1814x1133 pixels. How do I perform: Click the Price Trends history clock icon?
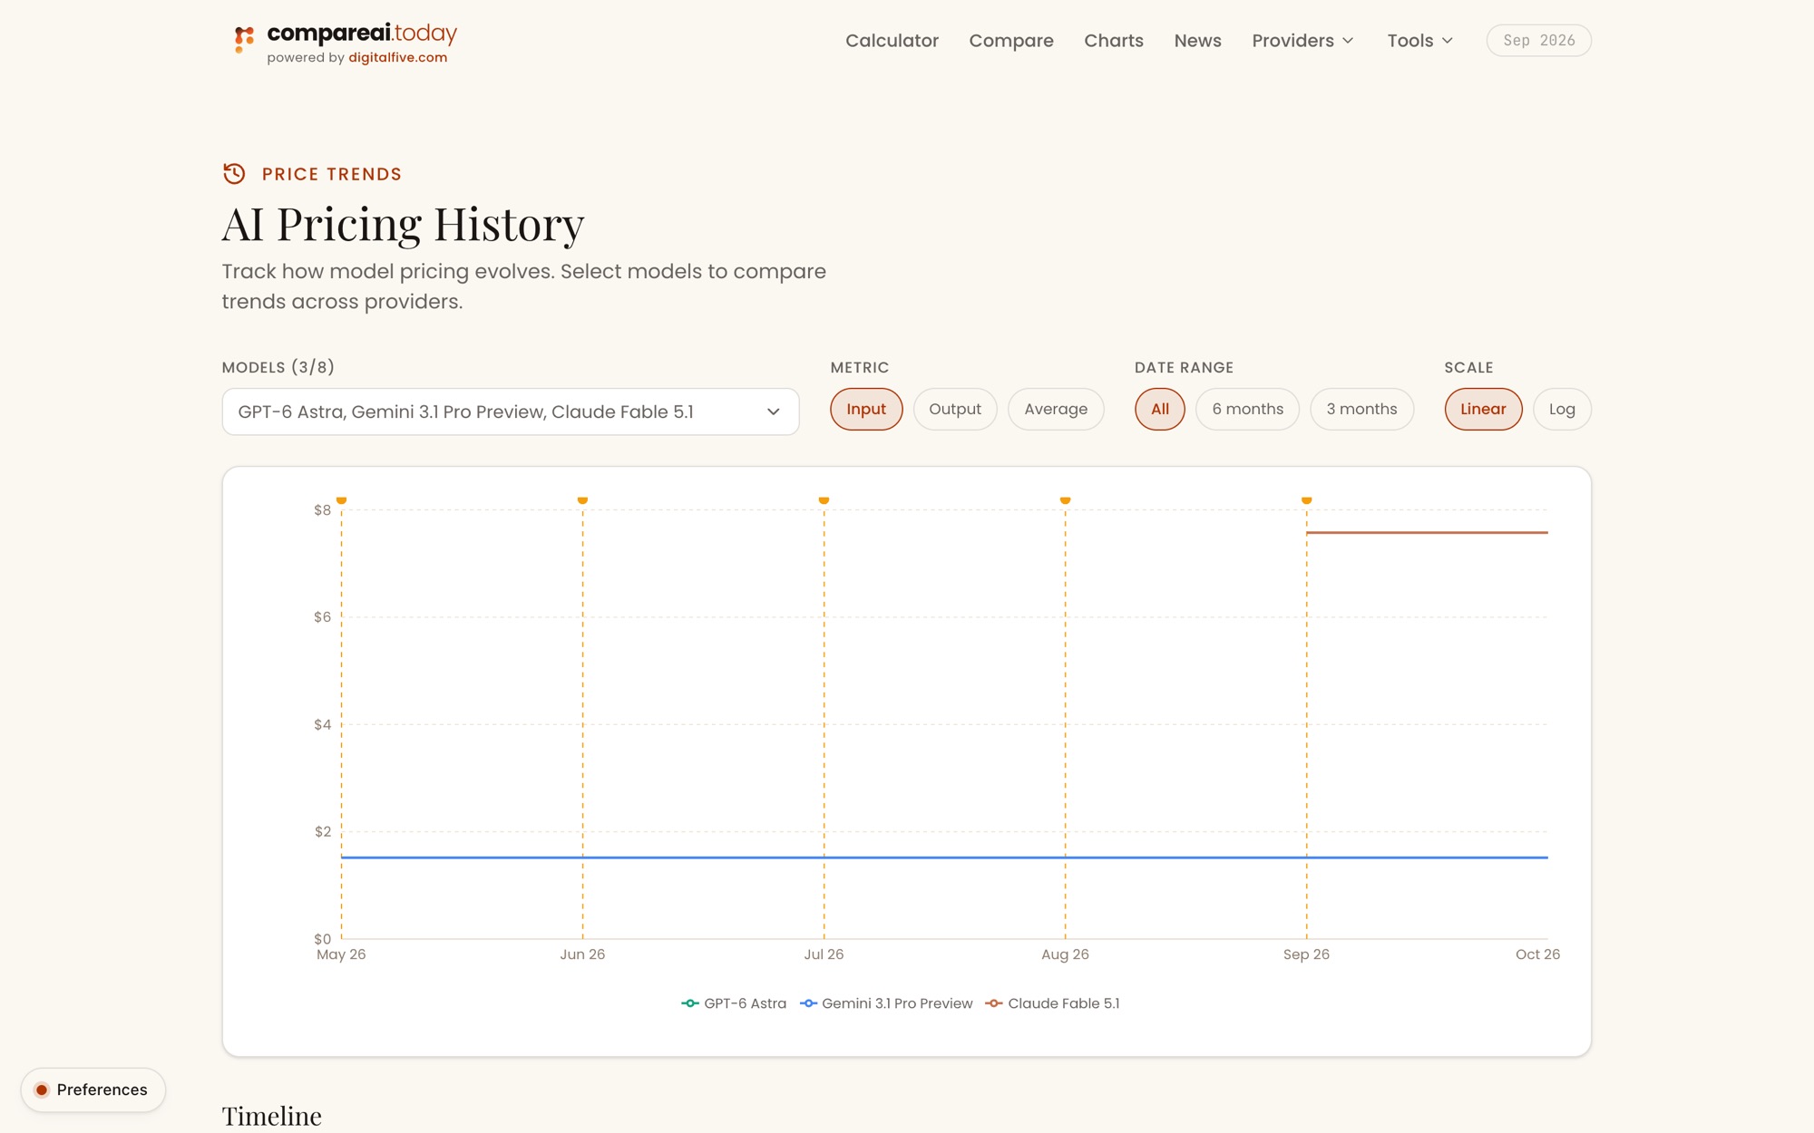[234, 173]
